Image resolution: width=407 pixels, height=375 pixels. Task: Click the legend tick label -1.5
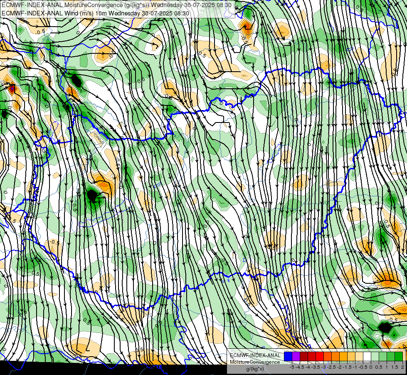tap(347, 367)
